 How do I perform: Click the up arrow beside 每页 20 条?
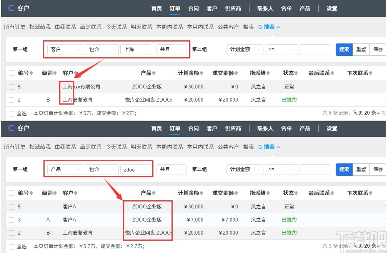[378, 113]
